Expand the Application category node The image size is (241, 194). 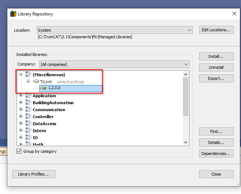(21, 95)
